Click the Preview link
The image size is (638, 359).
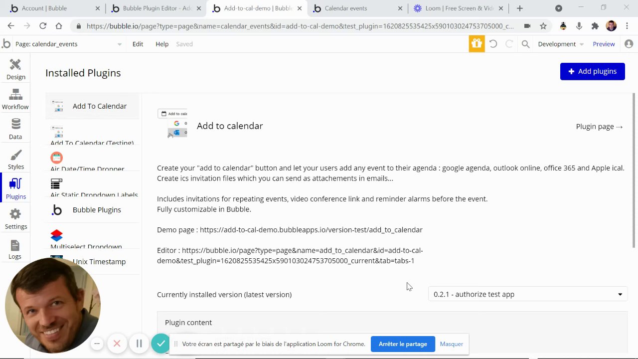(604, 44)
